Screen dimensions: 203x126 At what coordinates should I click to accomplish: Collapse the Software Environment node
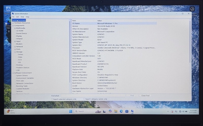[x=13, y=73]
